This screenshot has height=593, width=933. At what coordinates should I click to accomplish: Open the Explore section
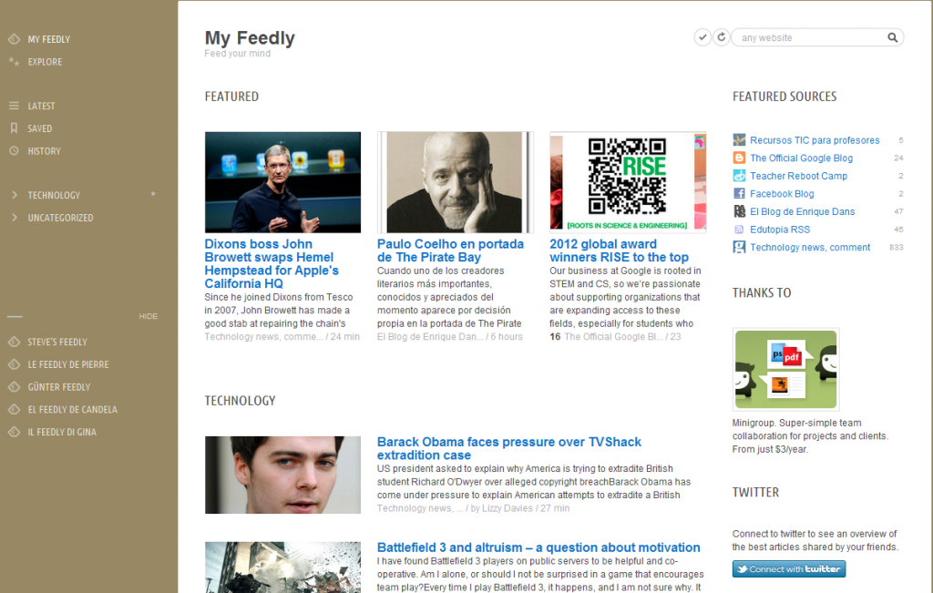45,62
